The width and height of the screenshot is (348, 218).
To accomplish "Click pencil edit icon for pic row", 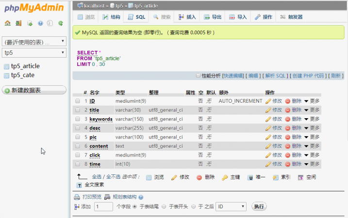I will point(268,138).
